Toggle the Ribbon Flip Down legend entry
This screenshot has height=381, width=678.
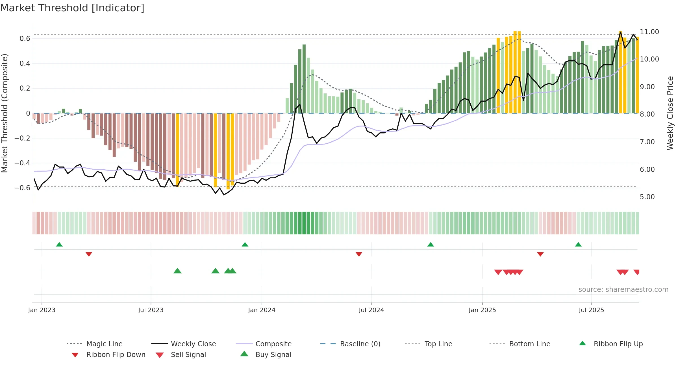[x=108, y=354]
